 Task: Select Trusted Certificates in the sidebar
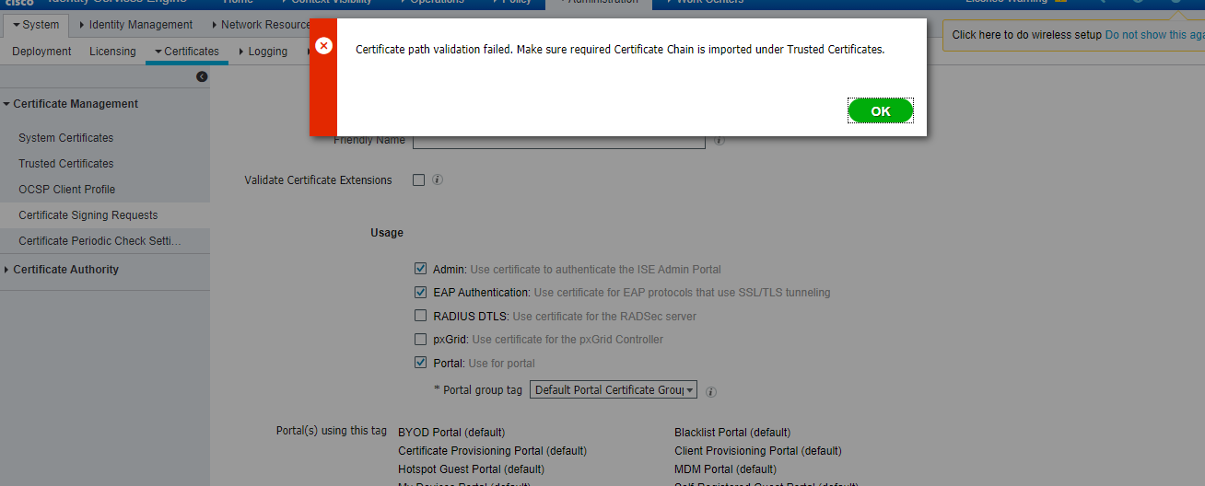click(x=66, y=164)
